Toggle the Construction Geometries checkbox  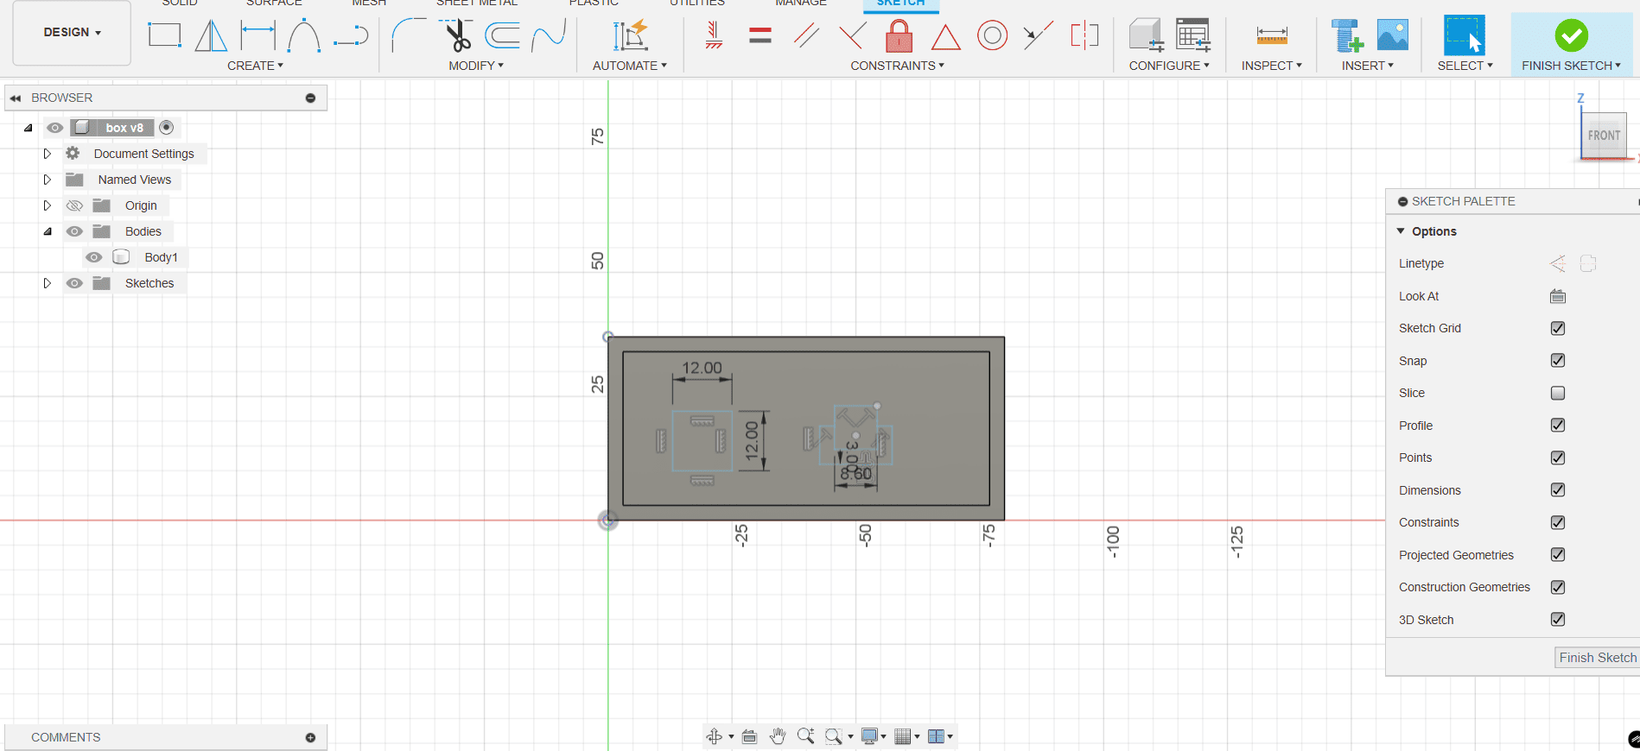point(1558,587)
